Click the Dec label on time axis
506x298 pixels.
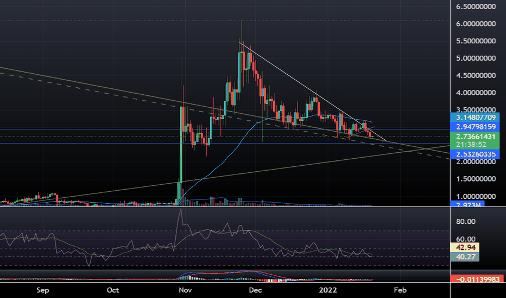(x=255, y=290)
